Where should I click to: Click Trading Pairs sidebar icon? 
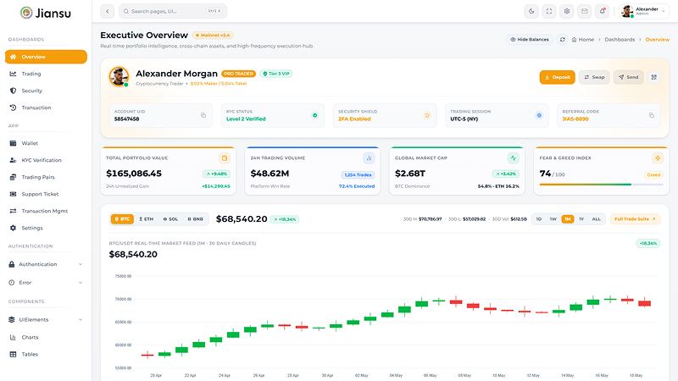(x=13, y=177)
